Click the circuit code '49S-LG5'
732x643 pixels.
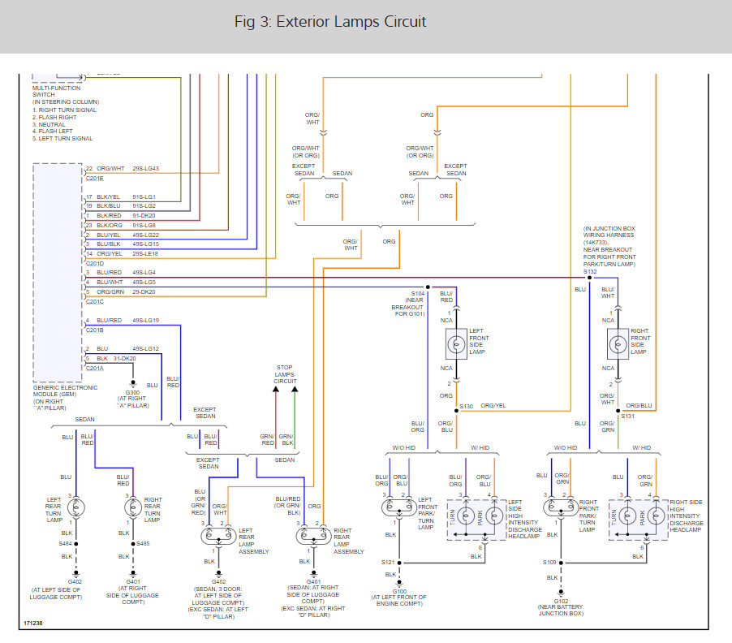click(144, 282)
